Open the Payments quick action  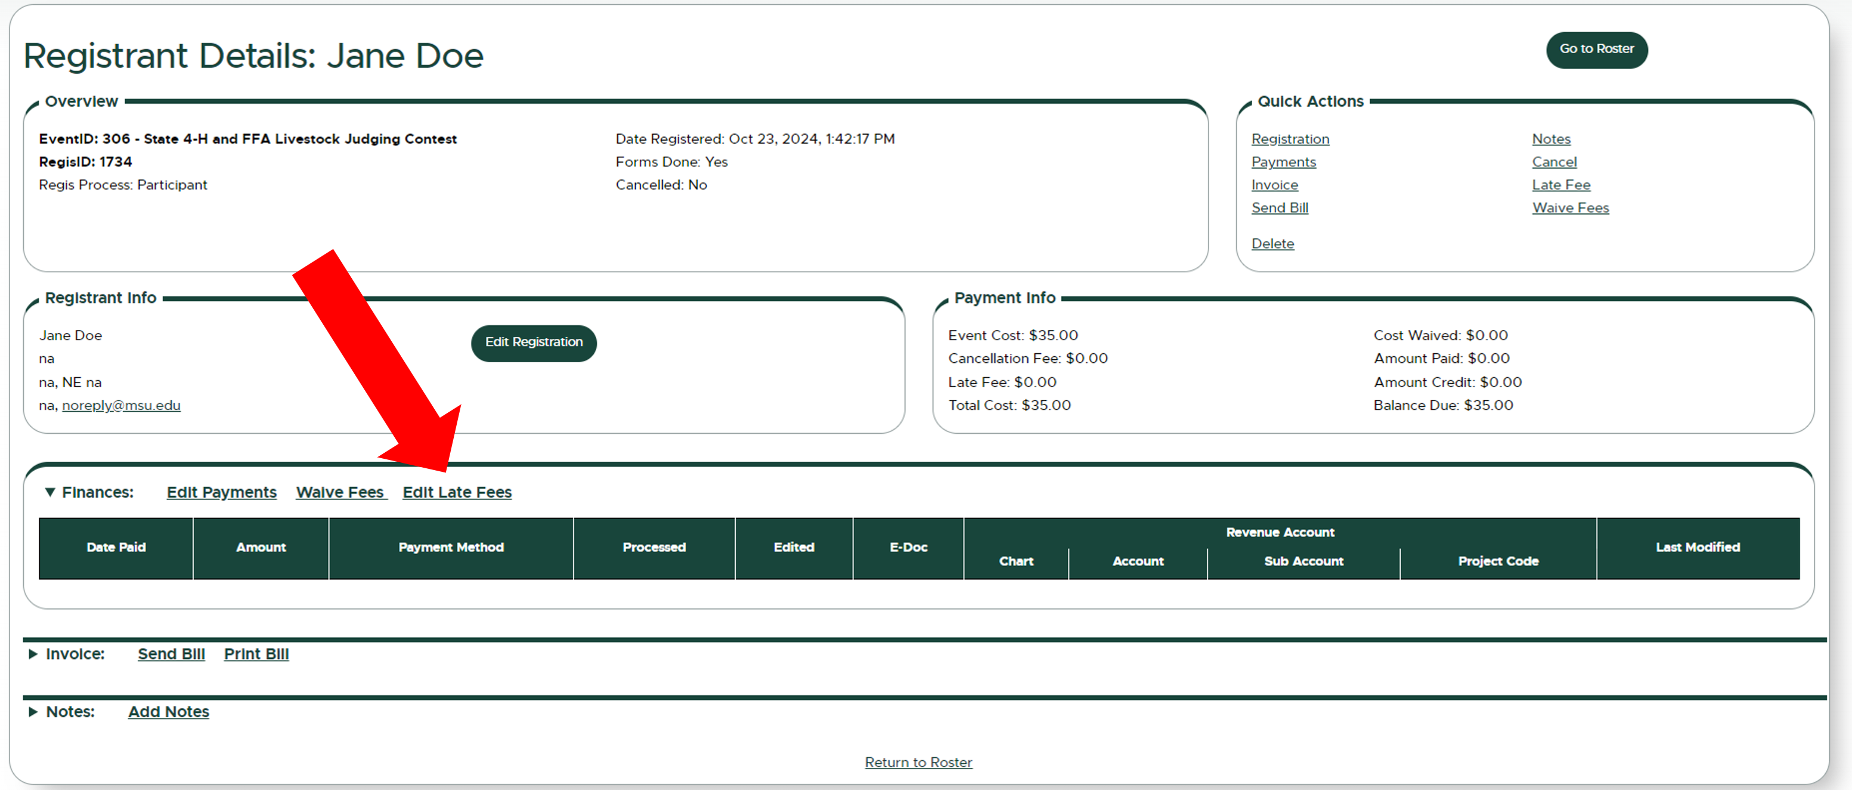click(x=1283, y=161)
